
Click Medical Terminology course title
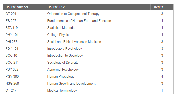pos(62,91)
